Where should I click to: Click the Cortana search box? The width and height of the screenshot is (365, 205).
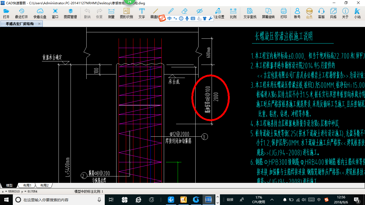[x=59, y=200]
